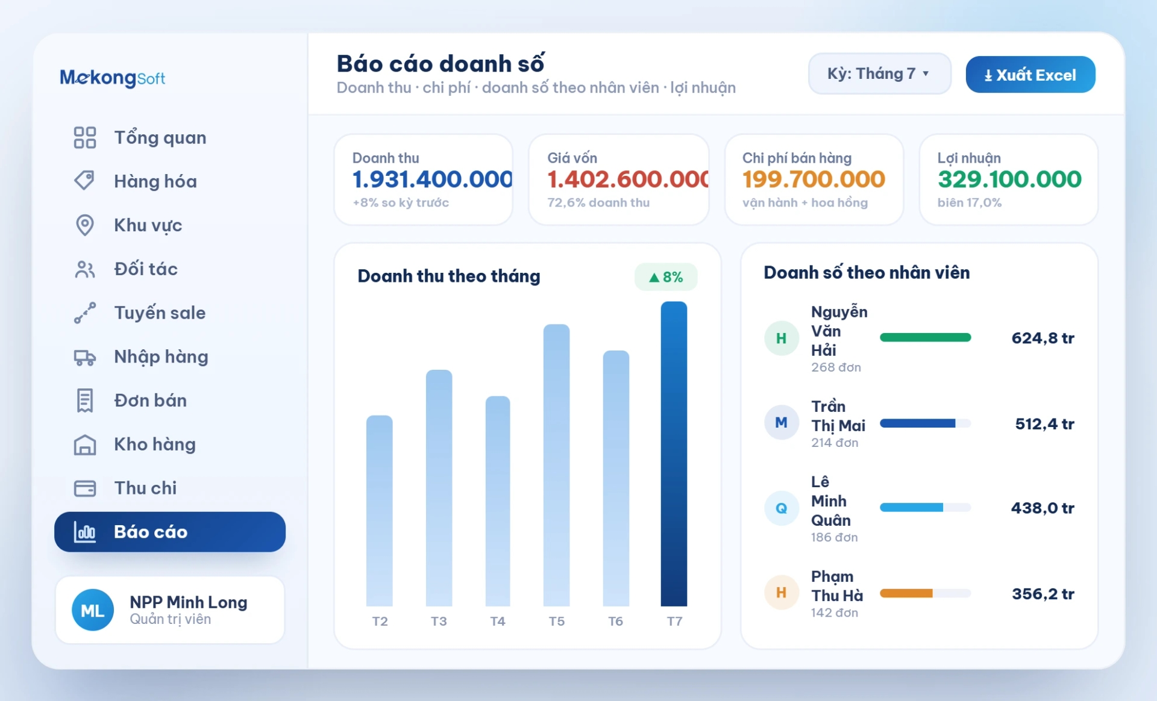Click the Hàng hóa tag icon
Viewport: 1157px width, 701px height.
85,181
